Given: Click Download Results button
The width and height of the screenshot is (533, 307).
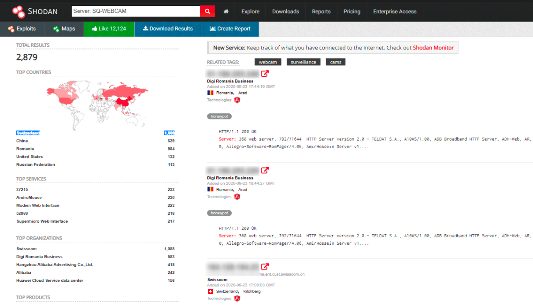Looking at the screenshot, I should 168,29.
